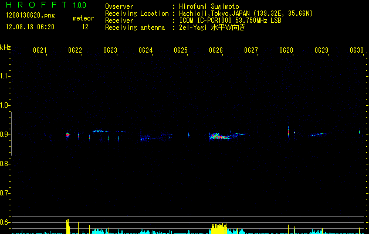Click the large yellow echo bar near 0626

click(218, 229)
